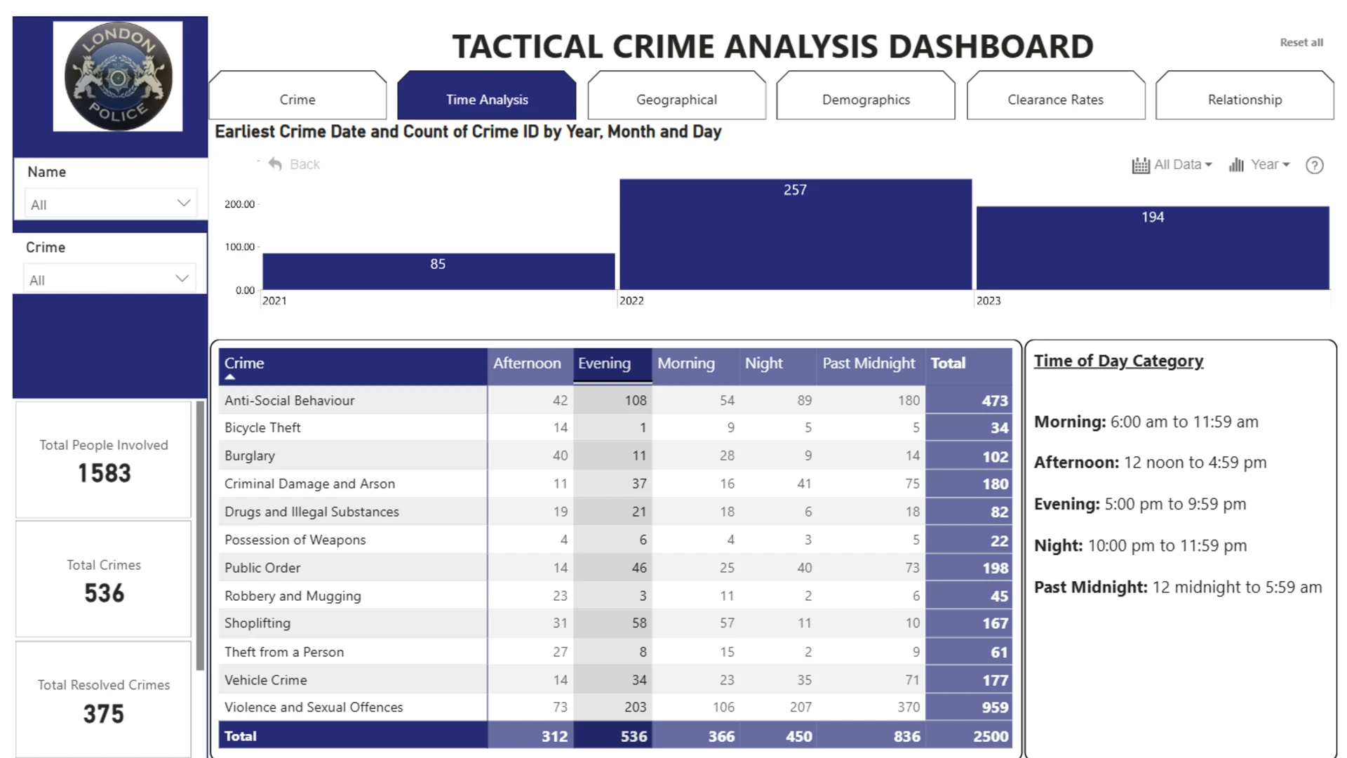Click the chart title Earliest Crime Date

point(468,132)
